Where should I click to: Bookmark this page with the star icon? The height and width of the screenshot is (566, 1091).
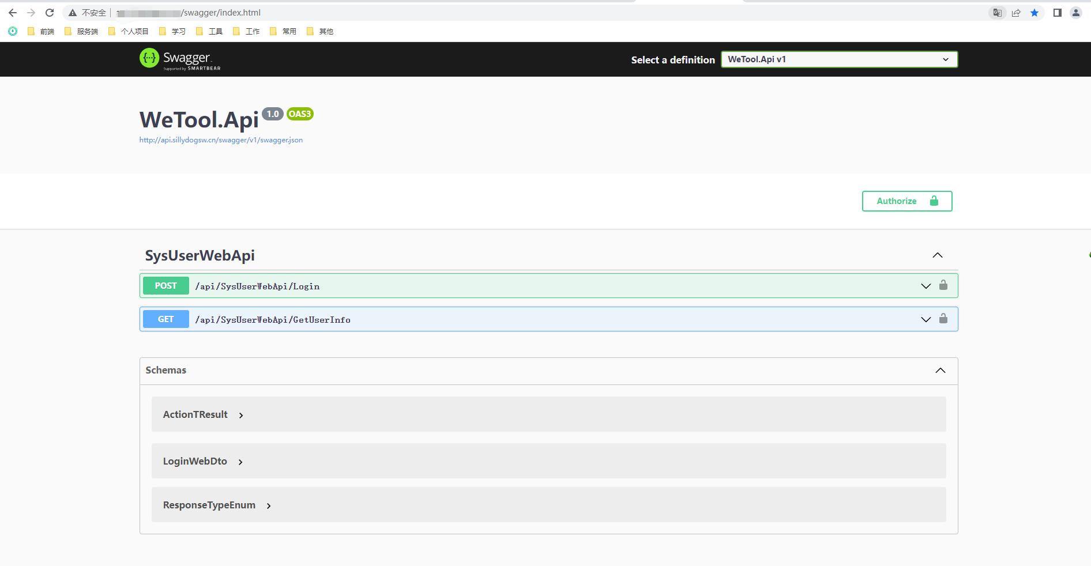1034,12
